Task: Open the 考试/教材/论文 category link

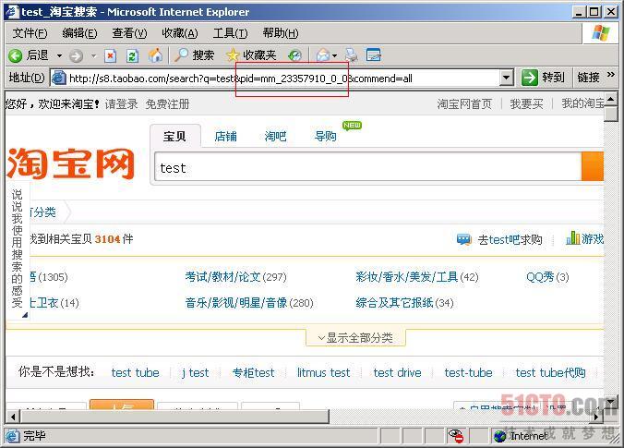Action: (x=222, y=277)
